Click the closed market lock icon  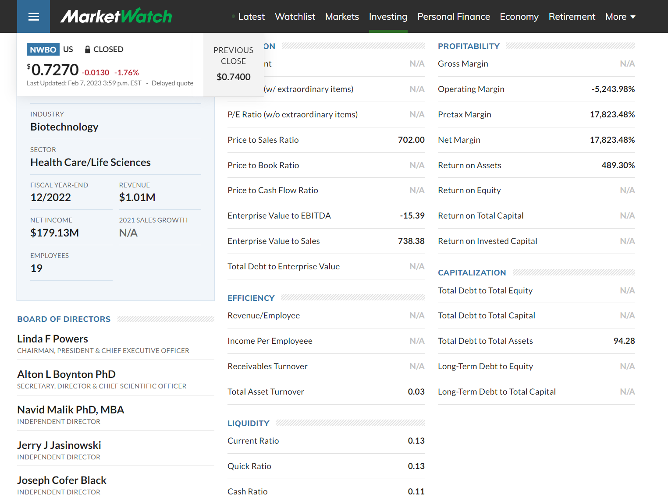click(x=87, y=49)
